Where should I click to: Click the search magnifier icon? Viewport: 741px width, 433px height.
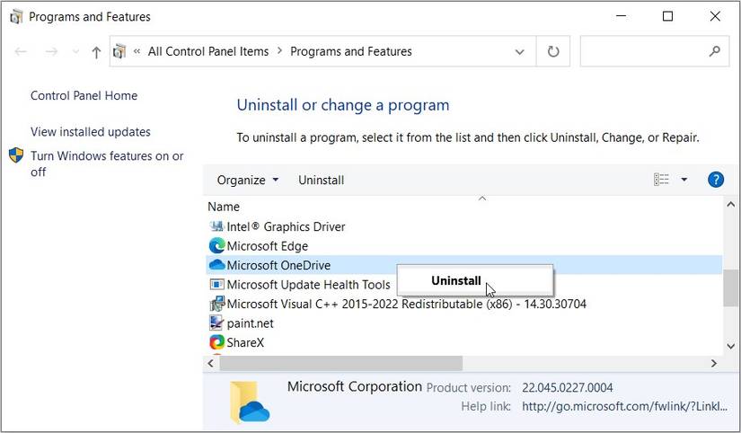(715, 52)
